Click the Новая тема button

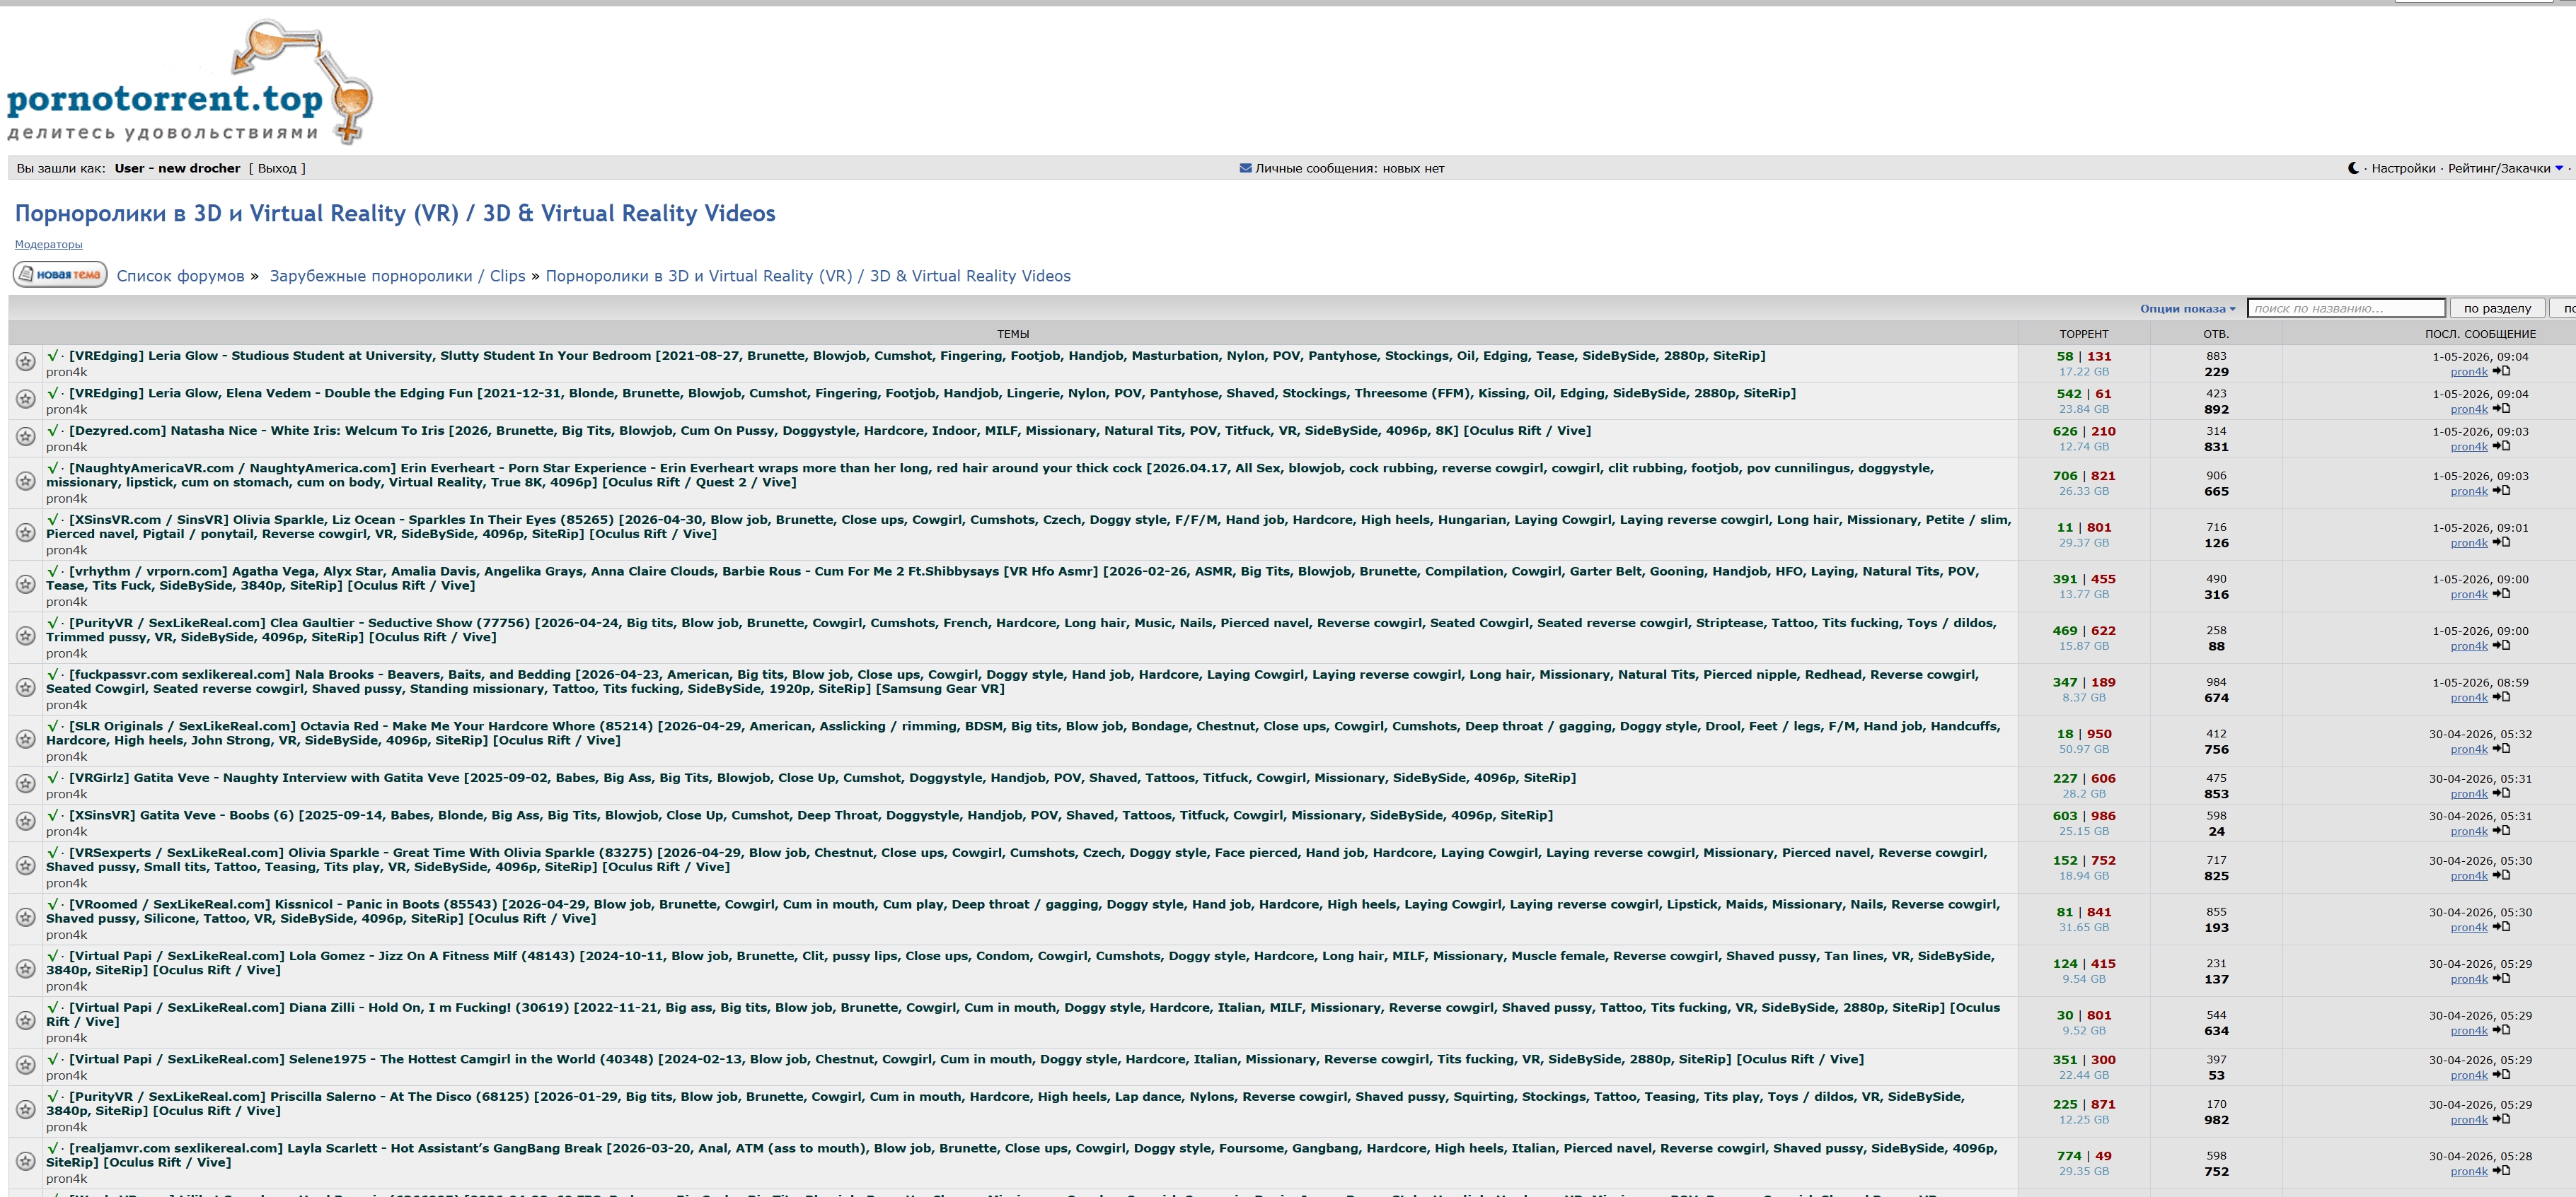coord(60,274)
